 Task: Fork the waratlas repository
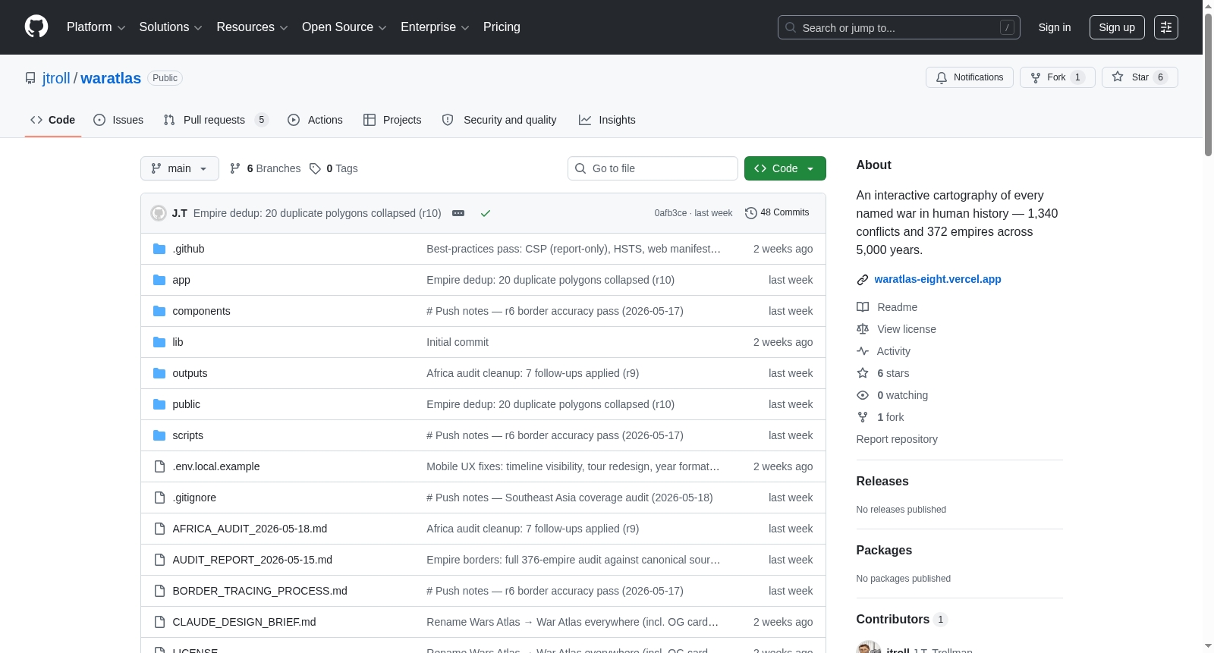(x=1058, y=77)
